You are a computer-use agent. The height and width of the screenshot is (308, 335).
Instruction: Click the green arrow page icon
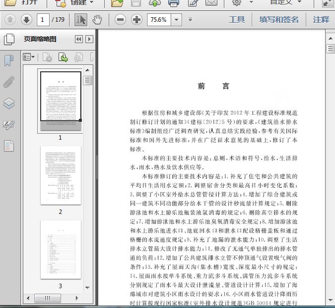63,57
